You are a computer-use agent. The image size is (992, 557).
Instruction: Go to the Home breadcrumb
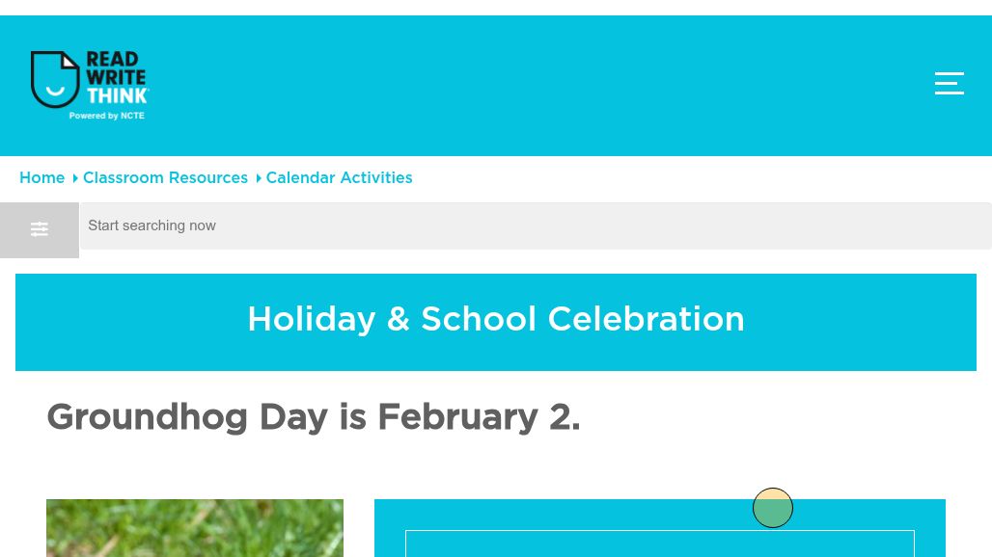point(42,178)
